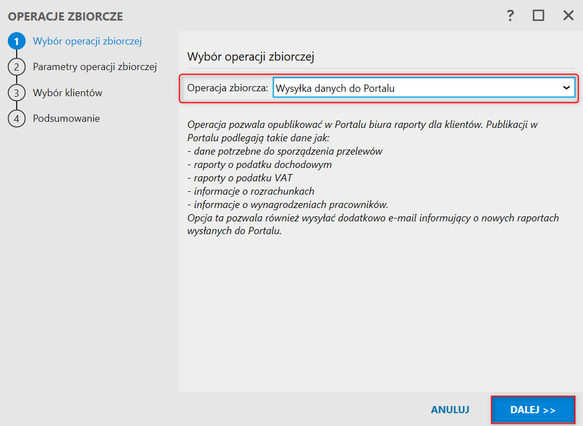Select step 4 circle in wizard
Viewport: 583px width, 426px height.
(16, 118)
